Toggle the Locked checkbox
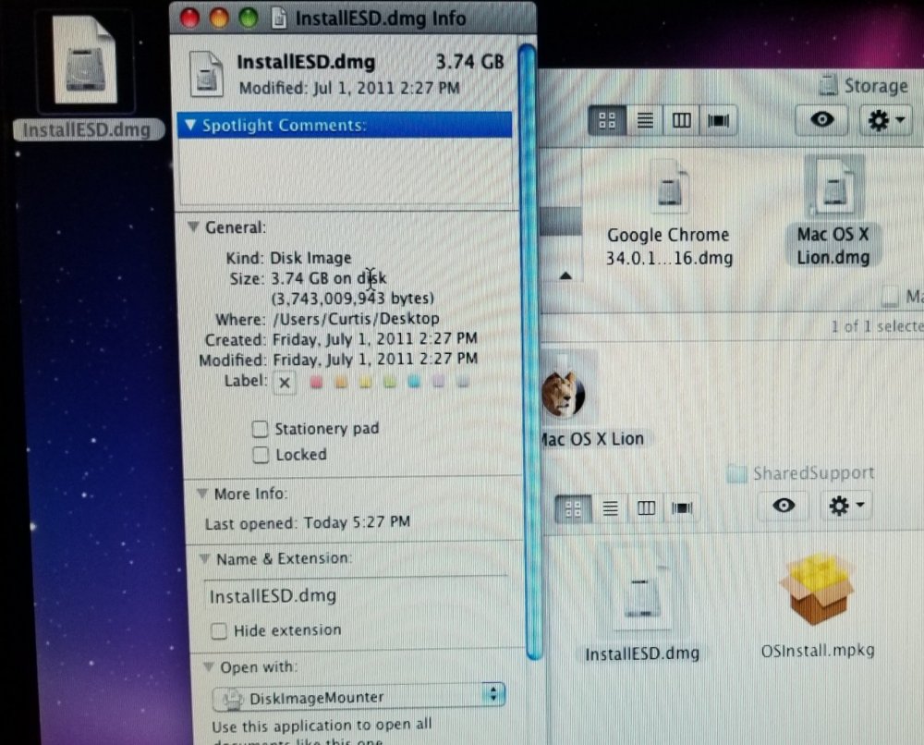The width and height of the screenshot is (924, 745). point(261,455)
